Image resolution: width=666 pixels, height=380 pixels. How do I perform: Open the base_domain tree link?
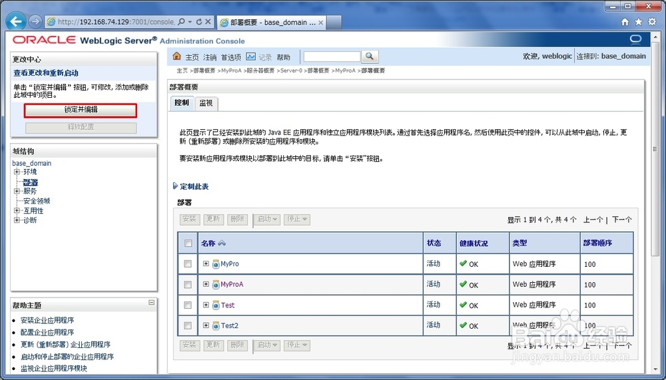32,163
